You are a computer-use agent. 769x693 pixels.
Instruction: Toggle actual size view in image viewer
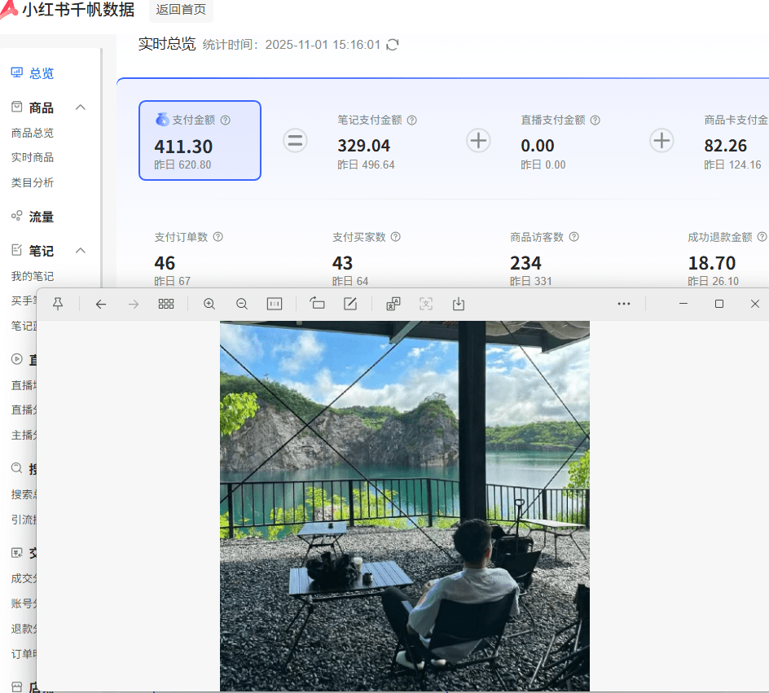coord(275,303)
